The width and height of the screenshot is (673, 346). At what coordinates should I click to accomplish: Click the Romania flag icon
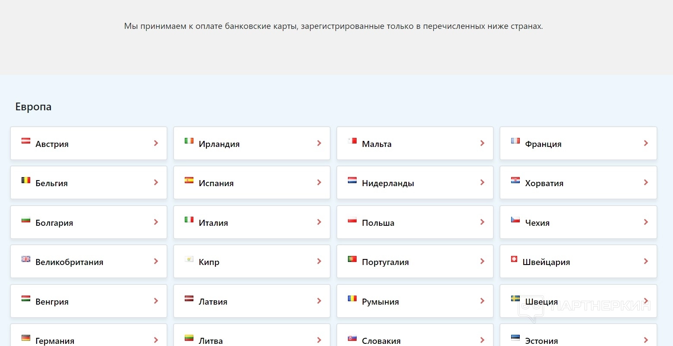pyautogui.click(x=352, y=299)
